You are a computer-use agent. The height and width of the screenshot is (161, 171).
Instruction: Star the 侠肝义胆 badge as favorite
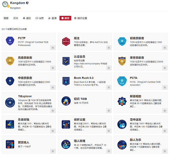tap(109, 131)
